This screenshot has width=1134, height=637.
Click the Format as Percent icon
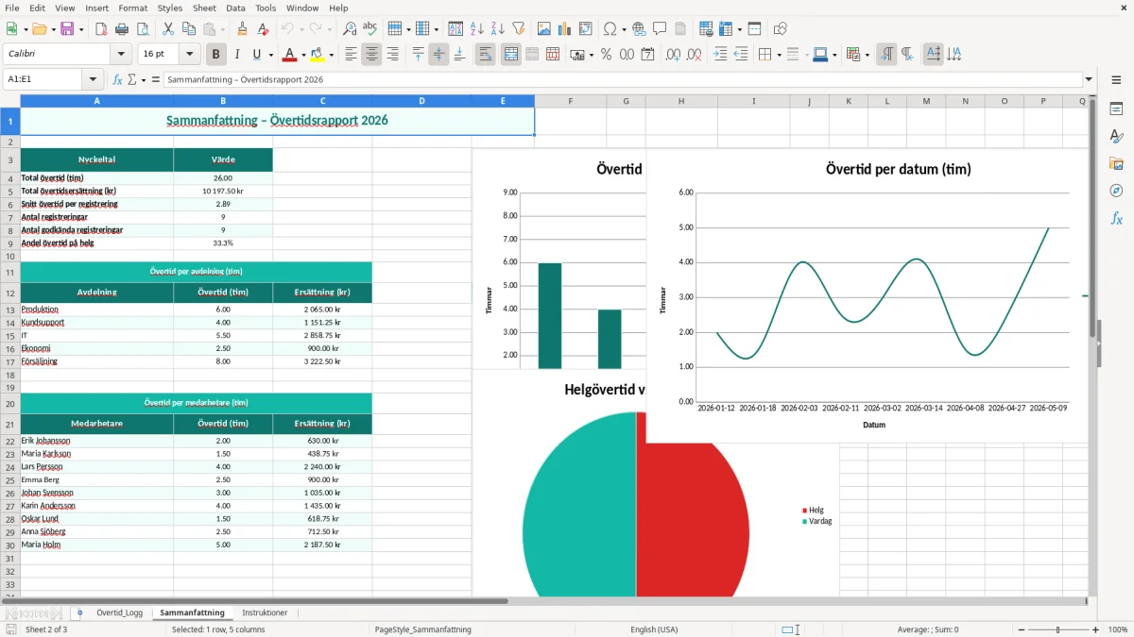tap(606, 55)
